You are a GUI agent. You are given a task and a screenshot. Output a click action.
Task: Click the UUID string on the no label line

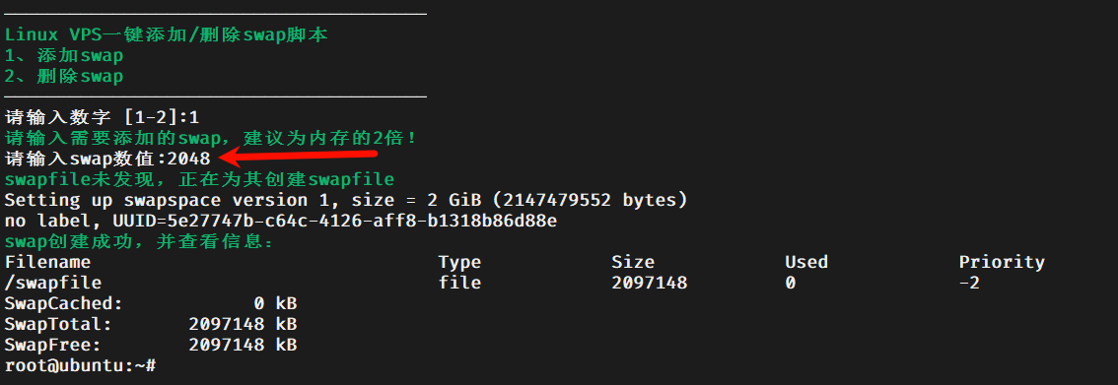[x=334, y=221]
